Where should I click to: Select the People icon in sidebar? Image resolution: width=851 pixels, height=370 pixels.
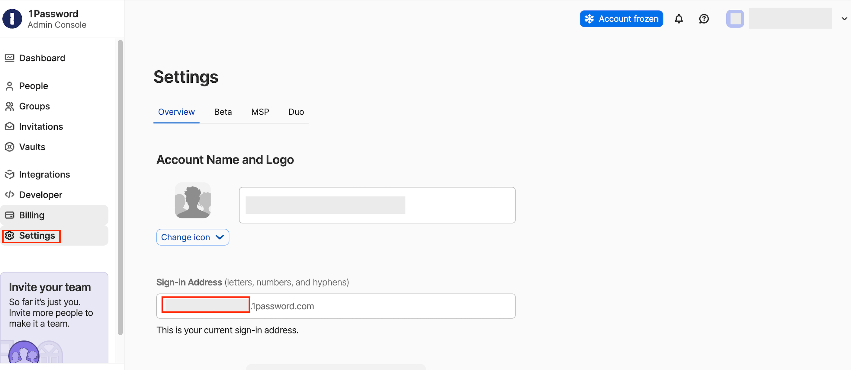point(10,86)
